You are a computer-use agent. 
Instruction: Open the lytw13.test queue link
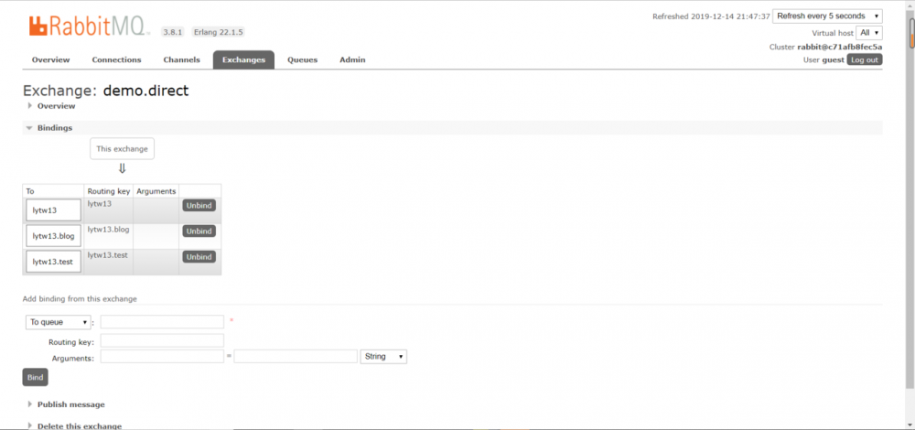pos(53,262)
